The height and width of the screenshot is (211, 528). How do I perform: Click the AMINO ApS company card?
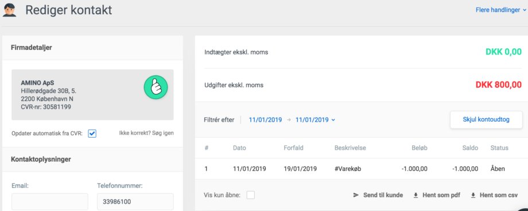point(92,95)
